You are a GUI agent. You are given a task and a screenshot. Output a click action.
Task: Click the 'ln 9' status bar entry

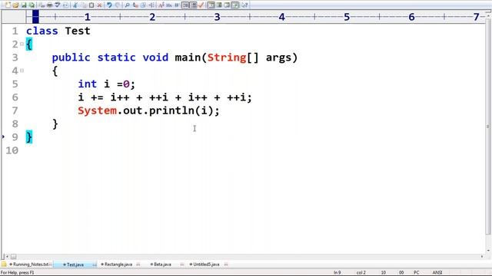pyautogui.click(x=337, y=273)
